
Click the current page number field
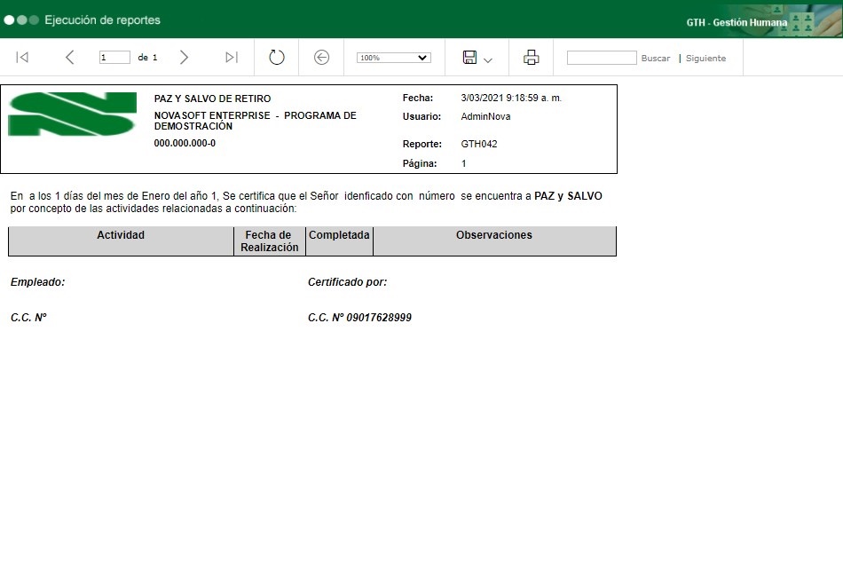pos(114,58)
